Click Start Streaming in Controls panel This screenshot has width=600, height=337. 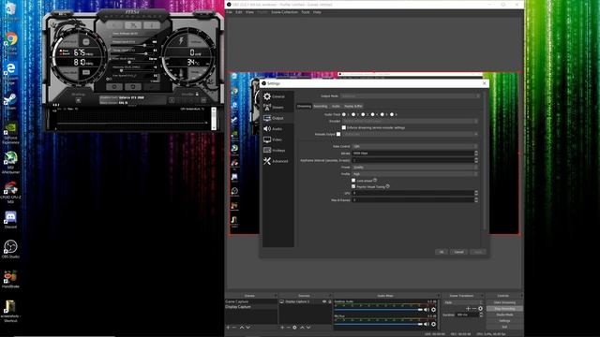[504, 302]
